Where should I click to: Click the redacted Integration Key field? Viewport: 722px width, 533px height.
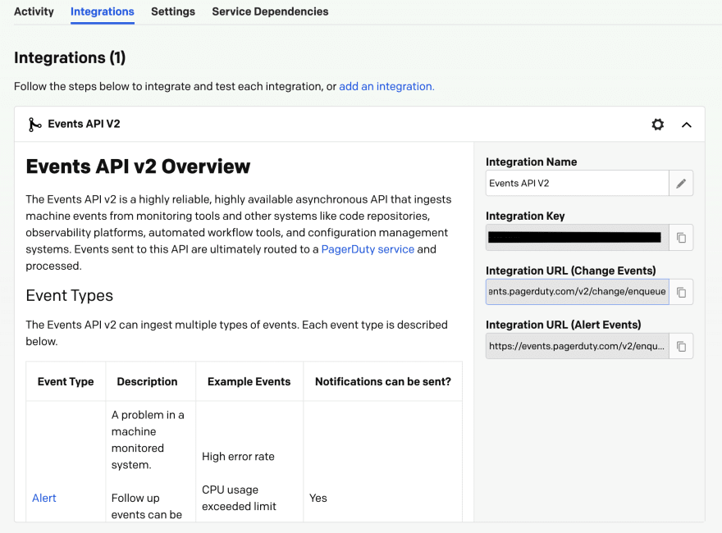pyautogui.click(x=574, y=237)
